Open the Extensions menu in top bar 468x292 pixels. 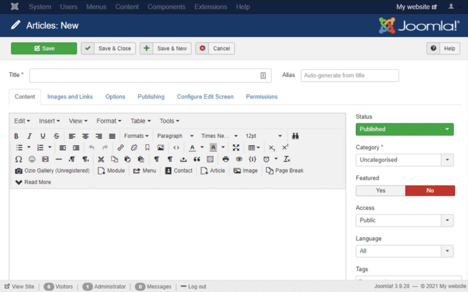(211, 7)
